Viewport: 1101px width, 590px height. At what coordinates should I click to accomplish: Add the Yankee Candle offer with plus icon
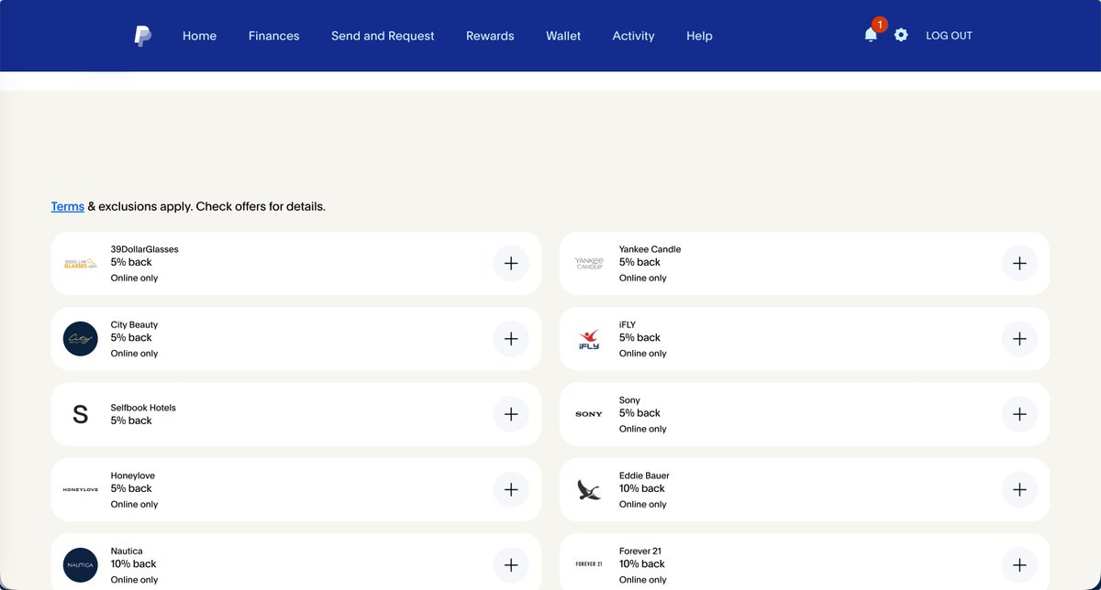tap(1019, 263)
